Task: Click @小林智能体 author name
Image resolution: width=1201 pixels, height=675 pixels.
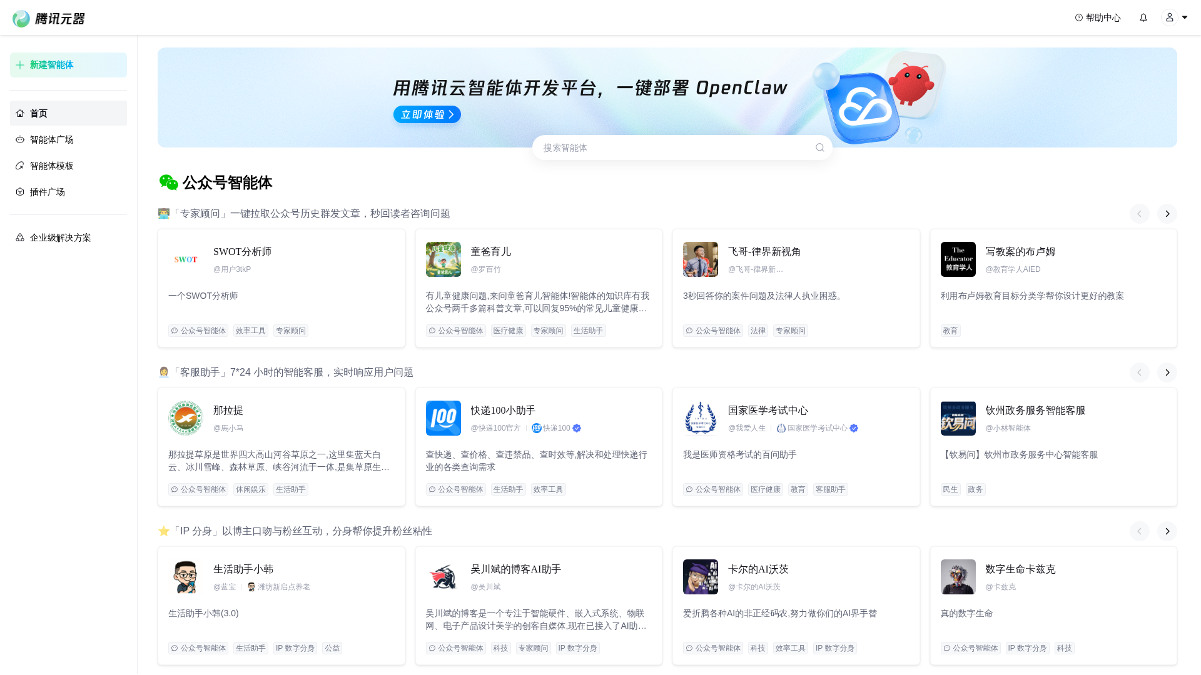Action: 1008,428
